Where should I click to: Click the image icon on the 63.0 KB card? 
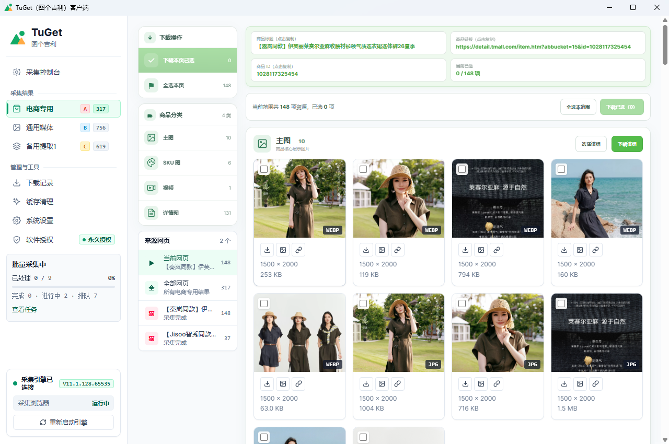pos(283,384)
